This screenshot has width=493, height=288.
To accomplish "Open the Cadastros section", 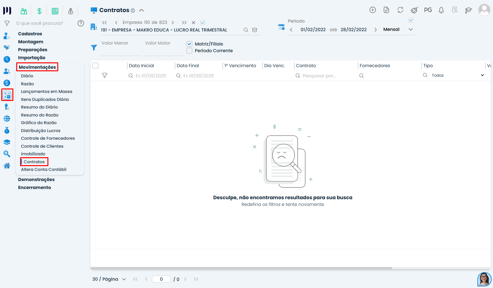I will click(30, 34).
